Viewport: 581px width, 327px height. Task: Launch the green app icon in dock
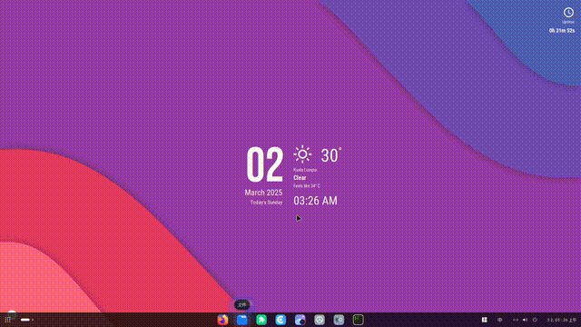(x=261, y=320)
